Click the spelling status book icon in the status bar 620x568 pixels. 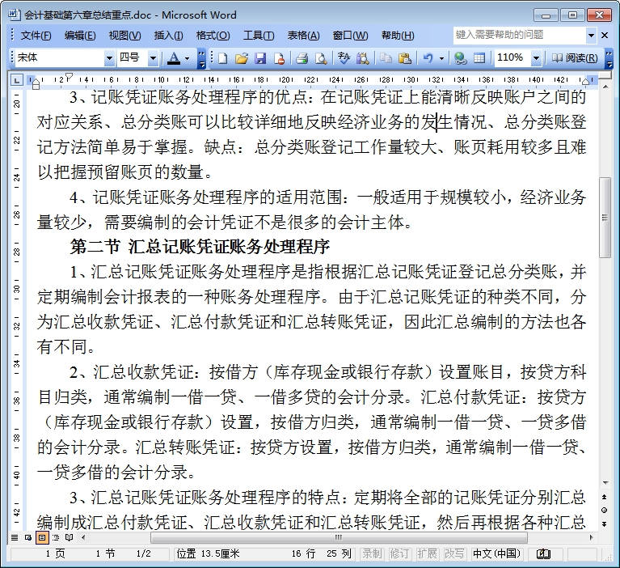coord(543,553)
